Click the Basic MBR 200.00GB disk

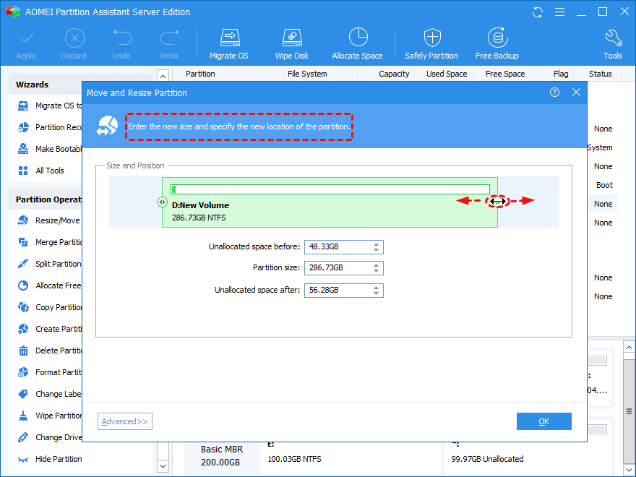point(222,456)
